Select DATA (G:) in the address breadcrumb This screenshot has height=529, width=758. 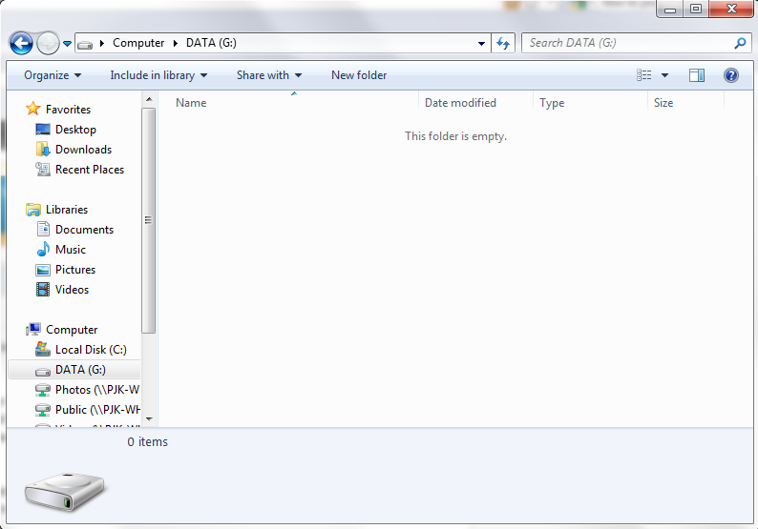[211, 43]
